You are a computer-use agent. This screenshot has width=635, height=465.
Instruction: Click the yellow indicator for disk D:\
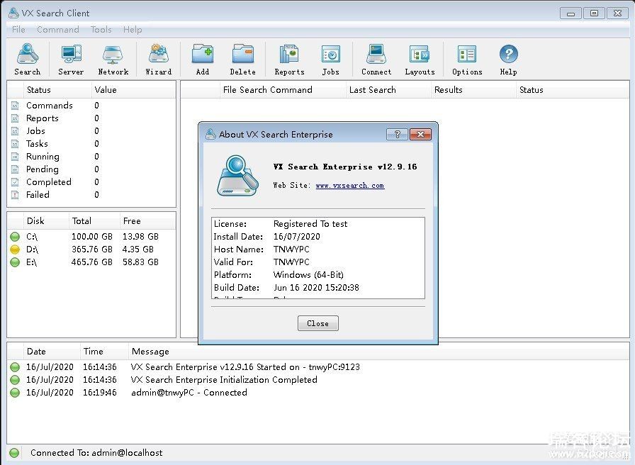[x=15, y=250]
